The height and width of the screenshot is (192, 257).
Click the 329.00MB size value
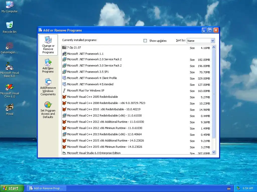(204, 78)
